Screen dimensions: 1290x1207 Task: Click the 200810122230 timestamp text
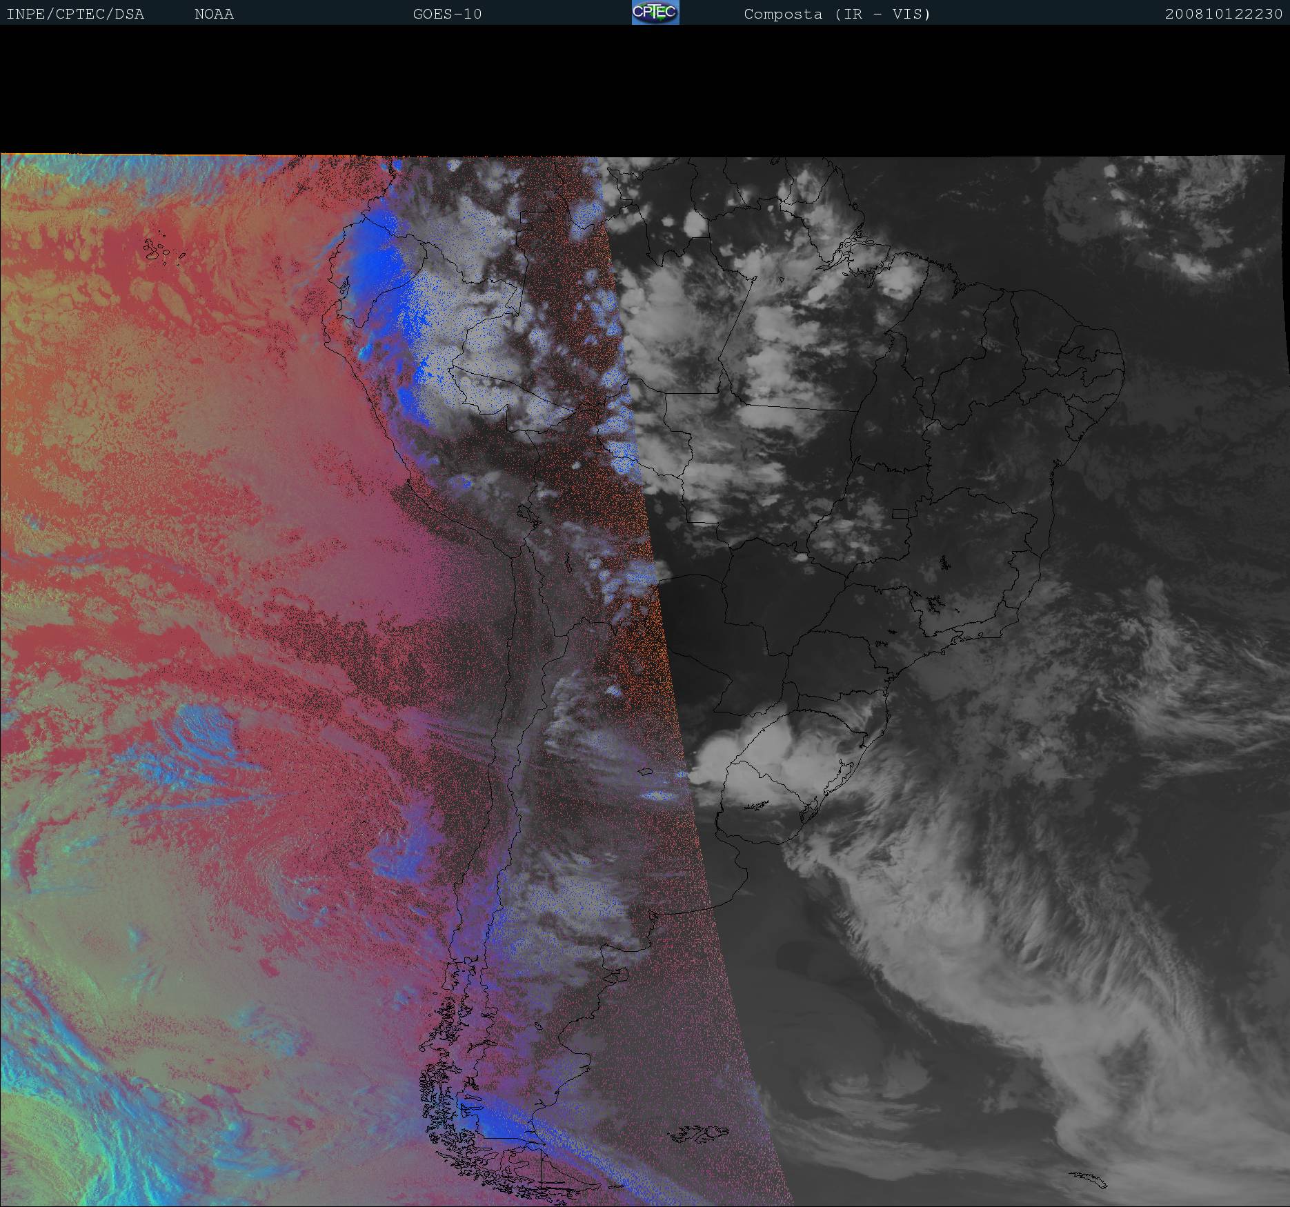(1223, 14)
